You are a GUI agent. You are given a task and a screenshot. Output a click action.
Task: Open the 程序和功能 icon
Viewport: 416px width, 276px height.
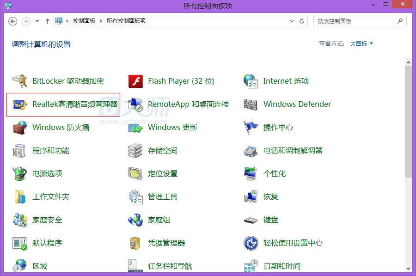point(19,150)
